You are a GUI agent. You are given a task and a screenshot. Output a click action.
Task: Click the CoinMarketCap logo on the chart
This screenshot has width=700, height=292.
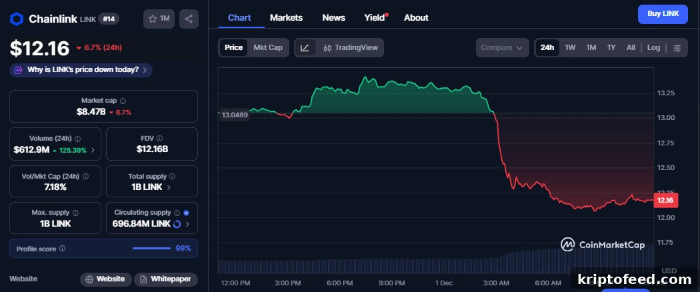click(602, 244)
